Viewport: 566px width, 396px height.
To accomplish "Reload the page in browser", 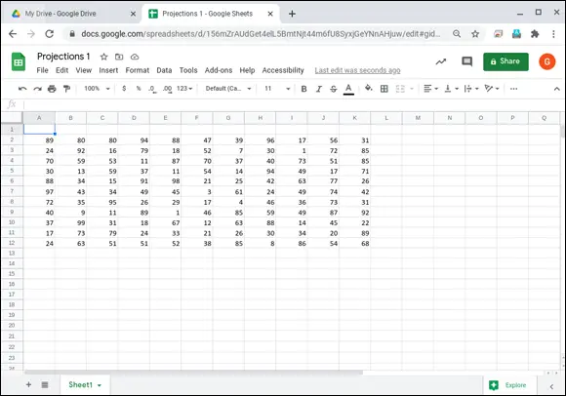I will [50, 34].
